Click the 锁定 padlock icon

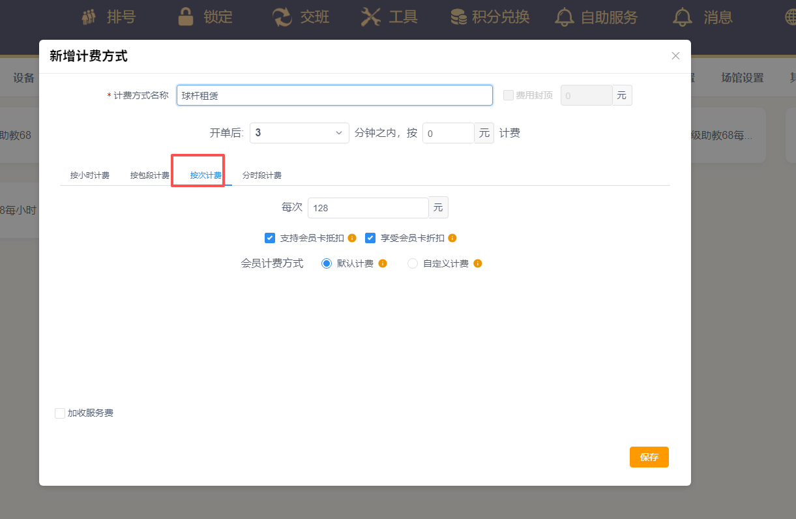186,18
